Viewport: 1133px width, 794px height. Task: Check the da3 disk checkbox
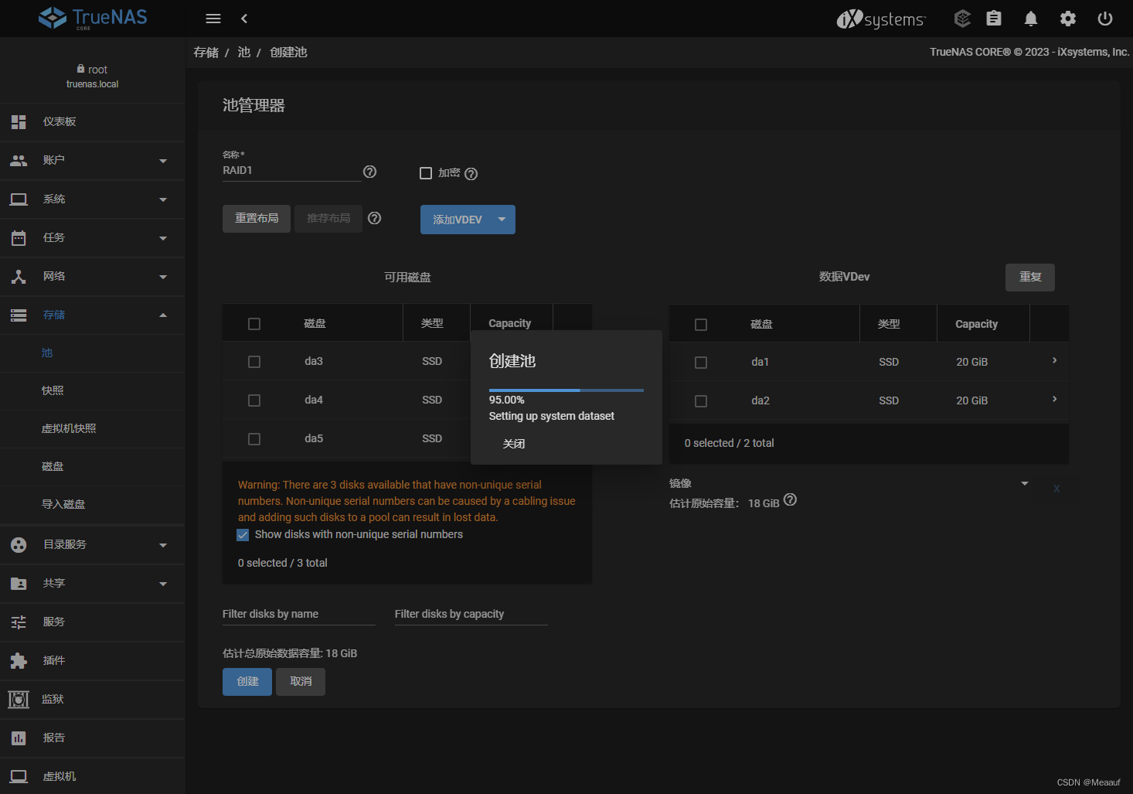(x=254, y=362)
